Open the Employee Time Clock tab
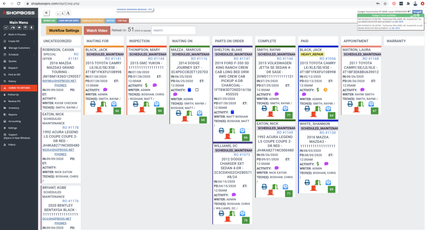Image resolution: width=427 pixels, height=230 pixels. tap(93, 21)
